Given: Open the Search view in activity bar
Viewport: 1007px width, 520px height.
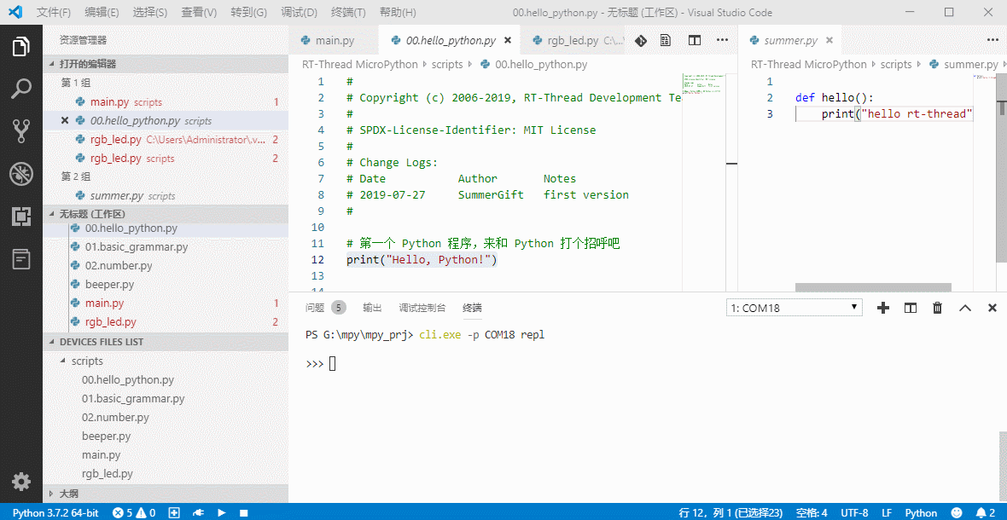Looking at the screenshot, I should [x=21, y=89].
